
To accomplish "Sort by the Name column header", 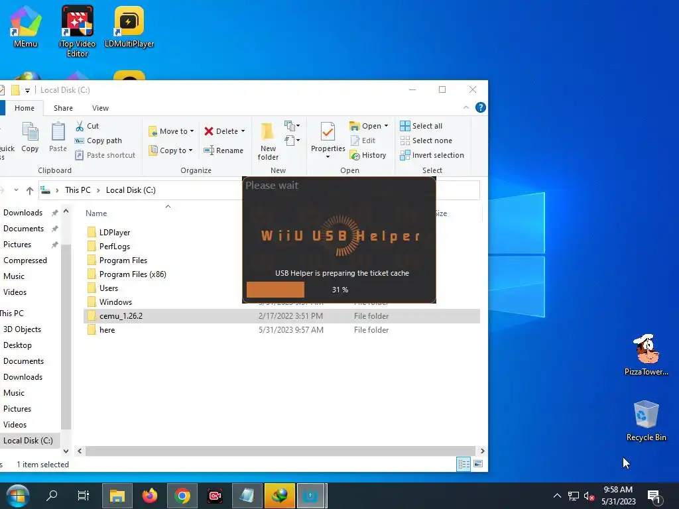I will 96,213.
